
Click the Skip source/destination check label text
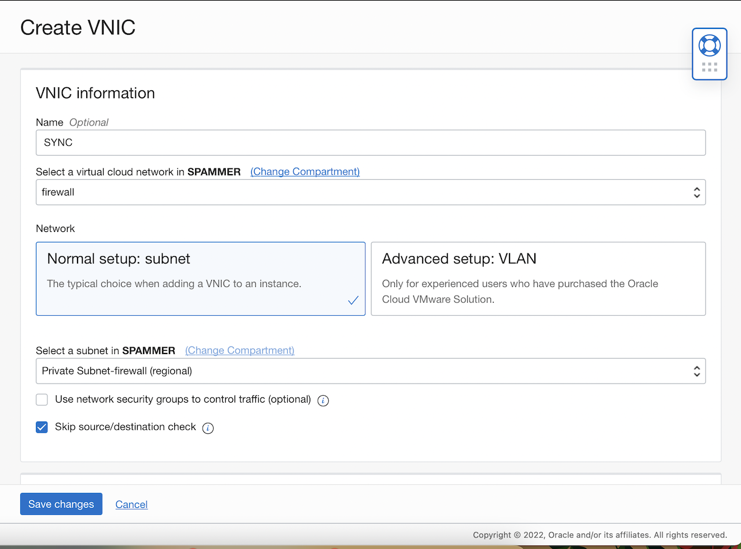coord(125,427)
